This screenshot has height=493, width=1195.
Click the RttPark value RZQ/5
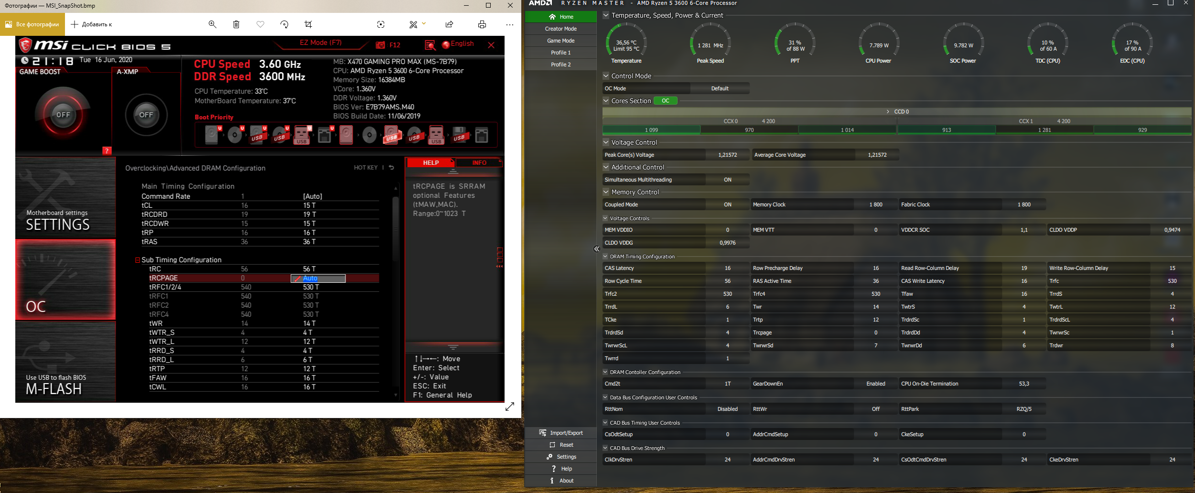coord(1023,409)
